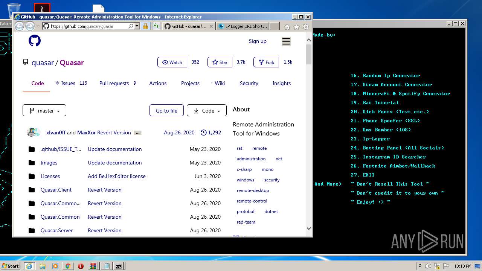Open the Quasar.Client folder
The image size is (482, 271).
(56, 190)
